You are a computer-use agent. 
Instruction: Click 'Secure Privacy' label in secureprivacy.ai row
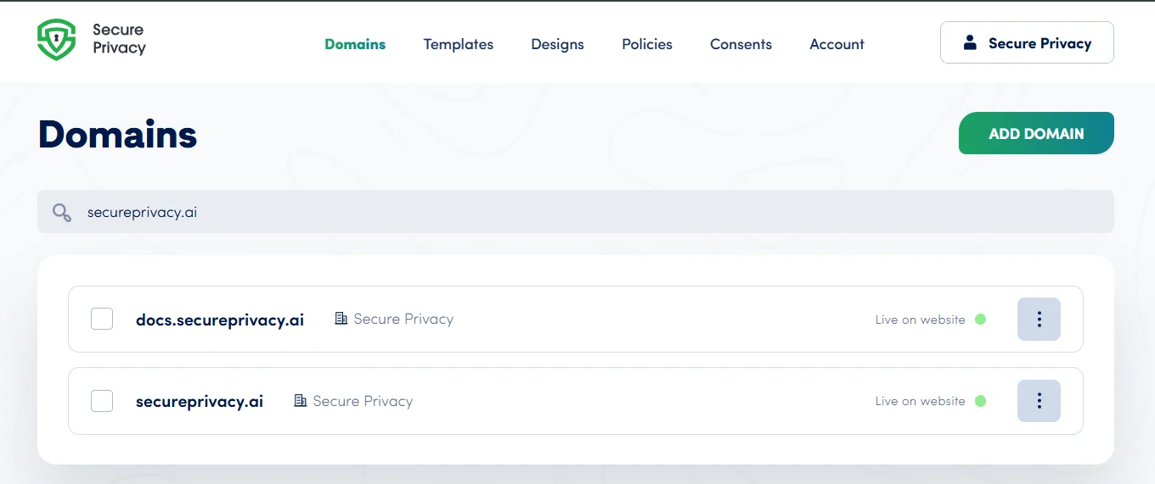click(363, 401)
